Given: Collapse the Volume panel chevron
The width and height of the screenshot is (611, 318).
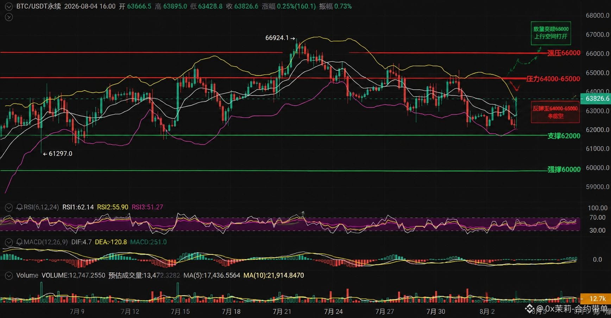Looking at the screenshot, I should tap(9, 276).
